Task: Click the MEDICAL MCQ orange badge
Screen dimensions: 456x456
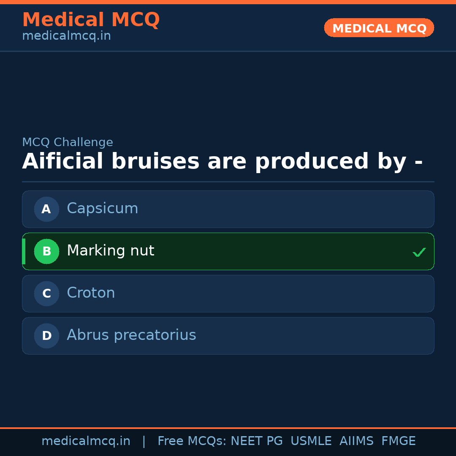Action: (x=379, y=28)
